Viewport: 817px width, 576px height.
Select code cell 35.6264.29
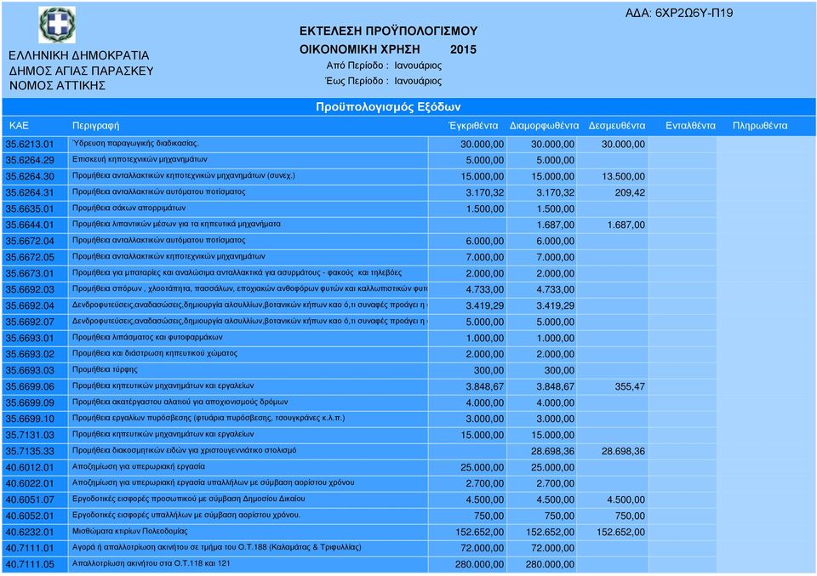click(x=35, y=161)
